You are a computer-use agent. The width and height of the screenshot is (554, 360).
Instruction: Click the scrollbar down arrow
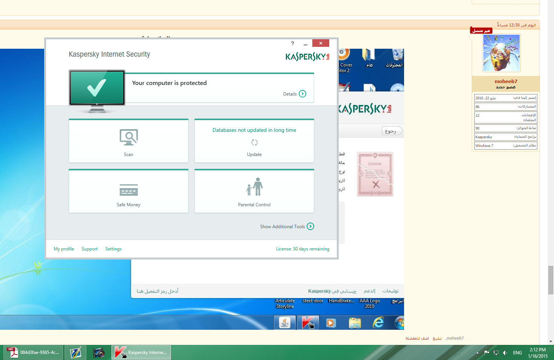click(551, 341)
